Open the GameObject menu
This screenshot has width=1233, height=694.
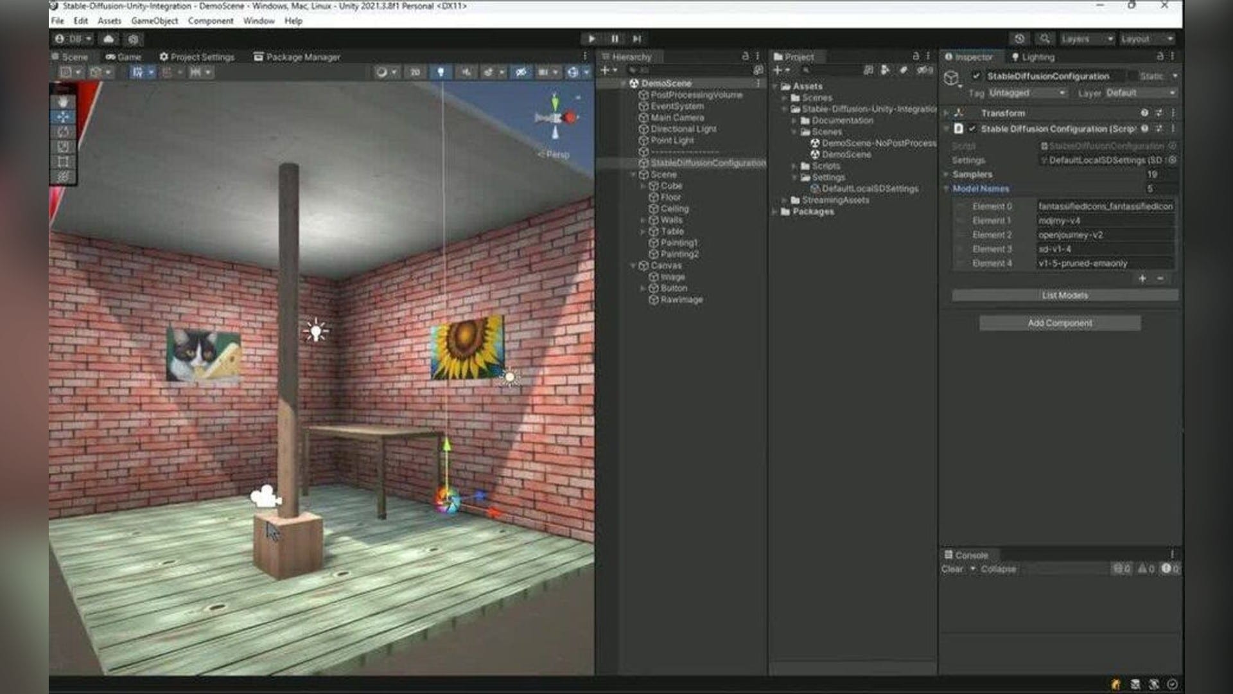155,21
